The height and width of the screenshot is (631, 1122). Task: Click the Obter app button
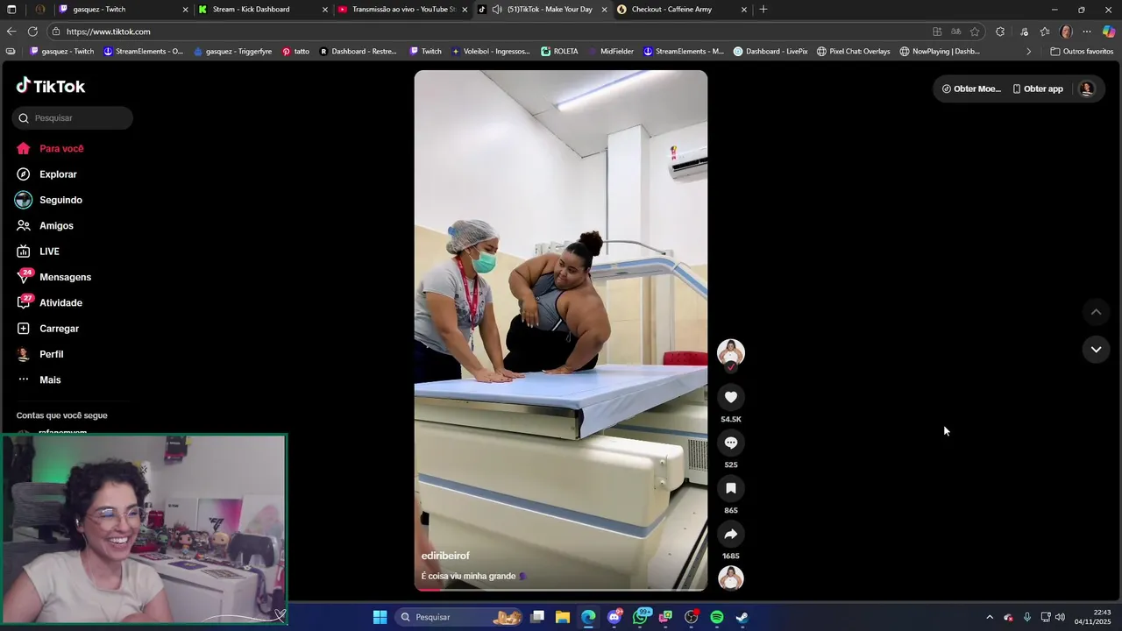tap(1038, 89)
